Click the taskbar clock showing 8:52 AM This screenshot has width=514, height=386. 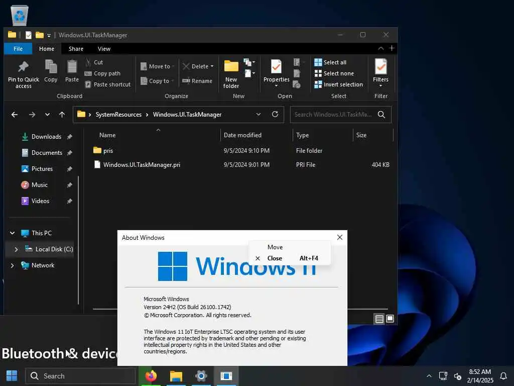click(480, 376)
